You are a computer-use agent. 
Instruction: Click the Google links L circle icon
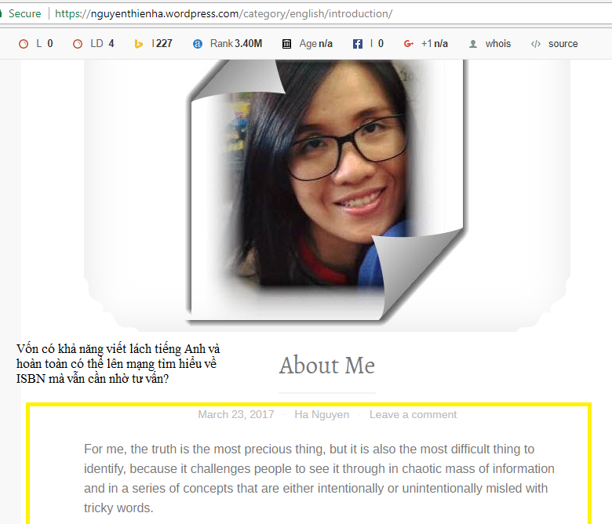point(24,44)
